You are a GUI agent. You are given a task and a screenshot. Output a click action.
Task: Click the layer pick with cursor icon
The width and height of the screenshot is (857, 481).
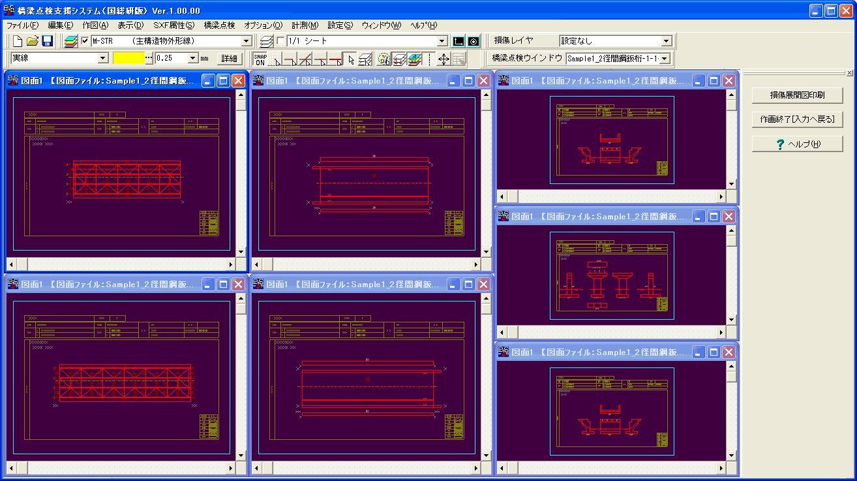[365, 59]
